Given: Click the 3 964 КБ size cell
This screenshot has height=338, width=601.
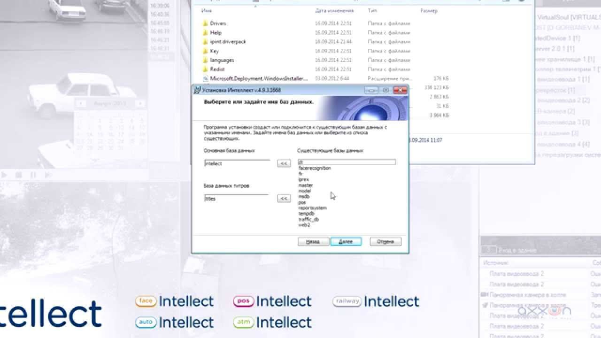Looking at the screenshot, I should coord(439,115).
